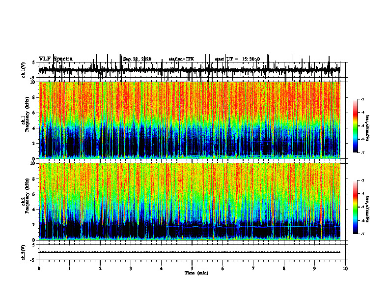The height and width of the screenshot is (301, 389).
Task: Click the '3' time axis tick label
Action: (x=131, y=268)
